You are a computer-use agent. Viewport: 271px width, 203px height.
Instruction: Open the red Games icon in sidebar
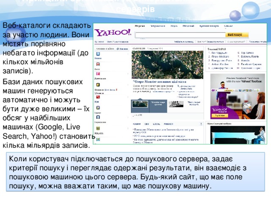point(98,97)
